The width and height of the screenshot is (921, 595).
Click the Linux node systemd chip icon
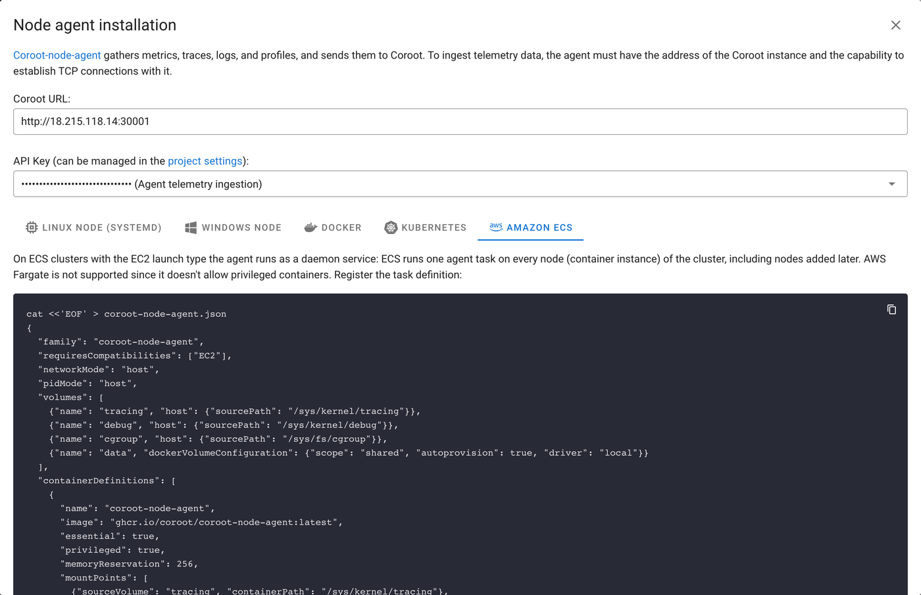(x=32, y=227)
